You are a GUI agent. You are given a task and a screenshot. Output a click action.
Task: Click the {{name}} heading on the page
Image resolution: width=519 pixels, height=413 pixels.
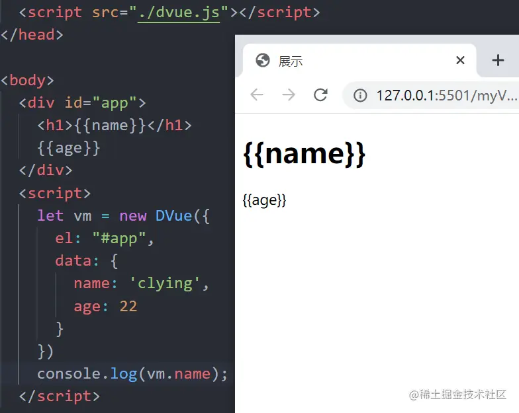click(305, 154)
